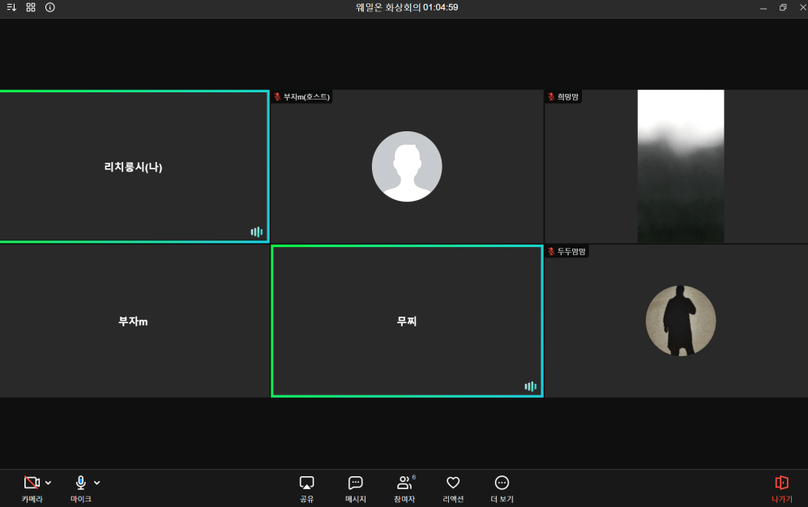Select the 희망맘 participant video tile
The image size is (808, 507).
tap(679, 167)
